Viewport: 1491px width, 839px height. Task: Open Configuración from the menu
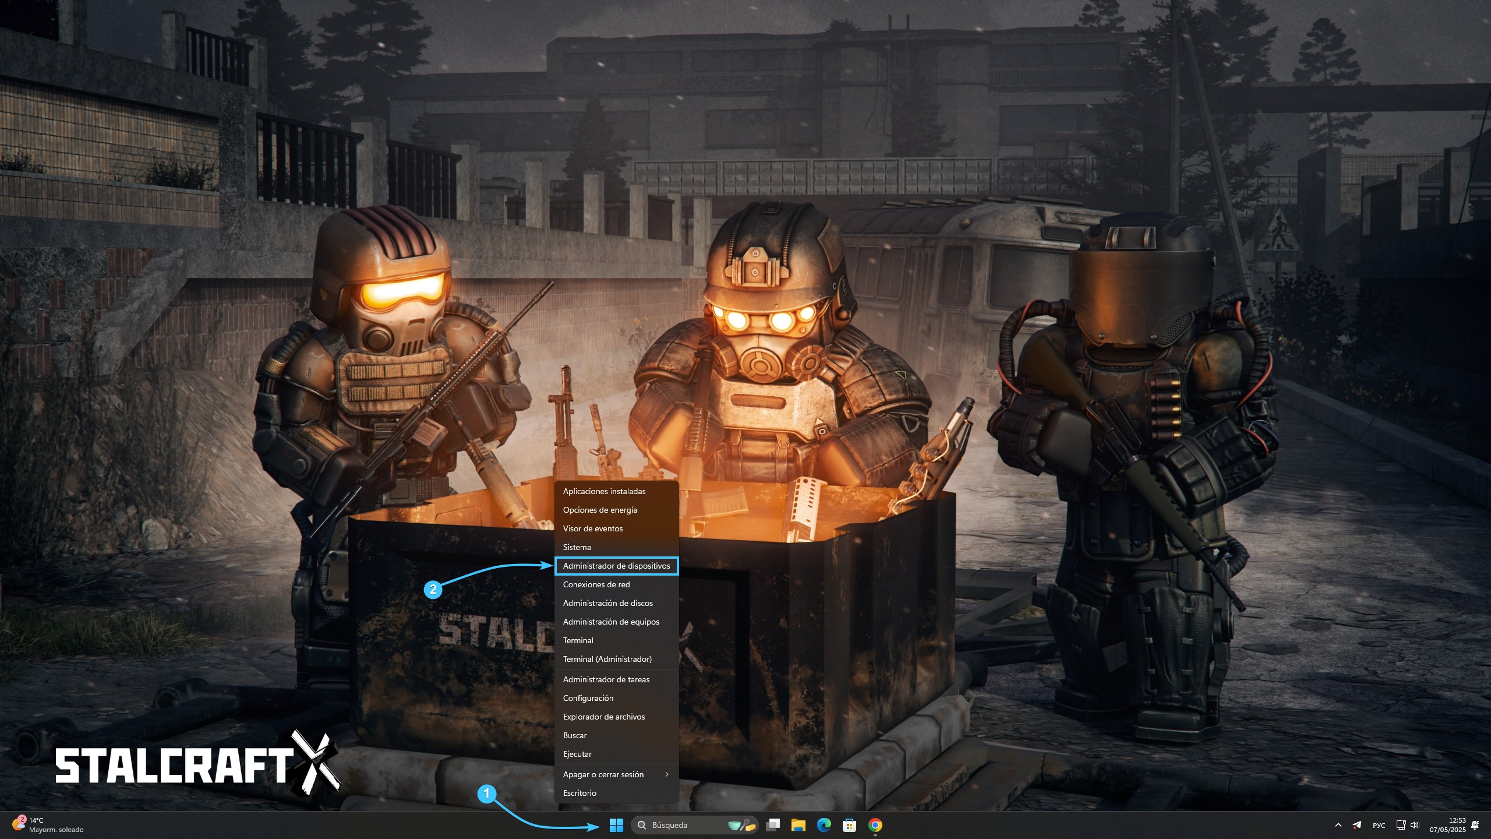click(x=617, y=698)
